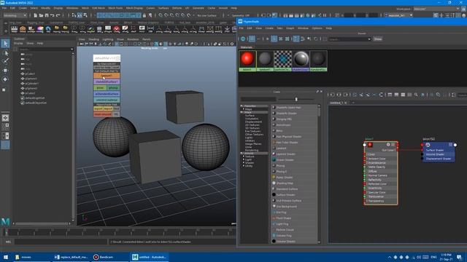Select the shiny standardSurface material swatch
Screen dimensions: 467x262
(301, 60)
